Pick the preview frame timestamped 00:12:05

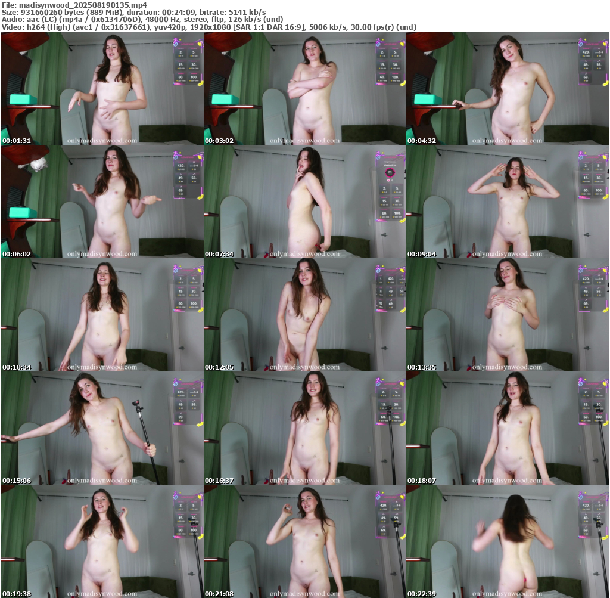click(305, 315)
